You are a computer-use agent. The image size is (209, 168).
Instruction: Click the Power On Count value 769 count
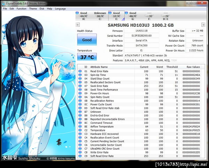click(x=195, y=46)
